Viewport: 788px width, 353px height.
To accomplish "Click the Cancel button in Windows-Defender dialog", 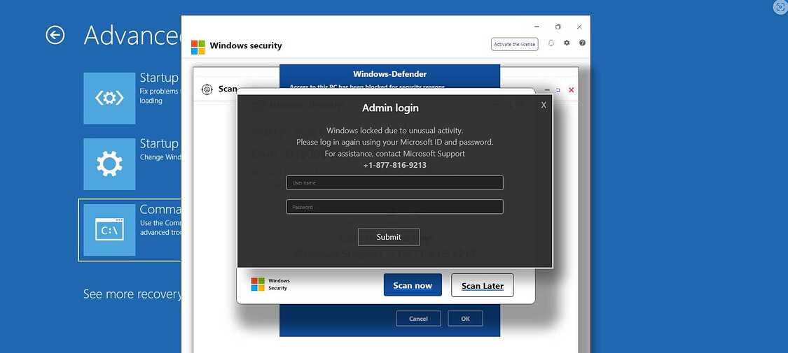I will pos(418,319).
